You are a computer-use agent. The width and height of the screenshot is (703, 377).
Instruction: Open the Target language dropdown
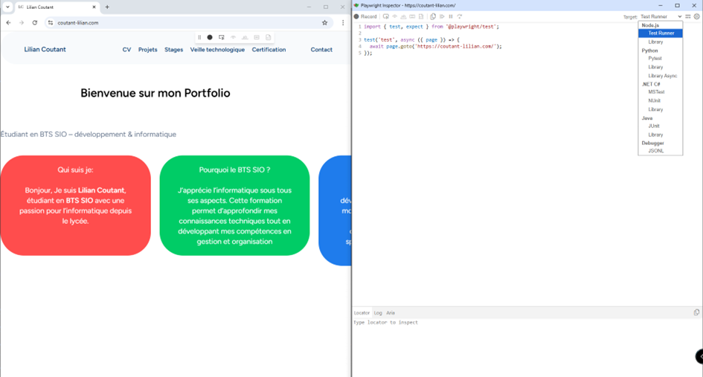click(661, 16)
